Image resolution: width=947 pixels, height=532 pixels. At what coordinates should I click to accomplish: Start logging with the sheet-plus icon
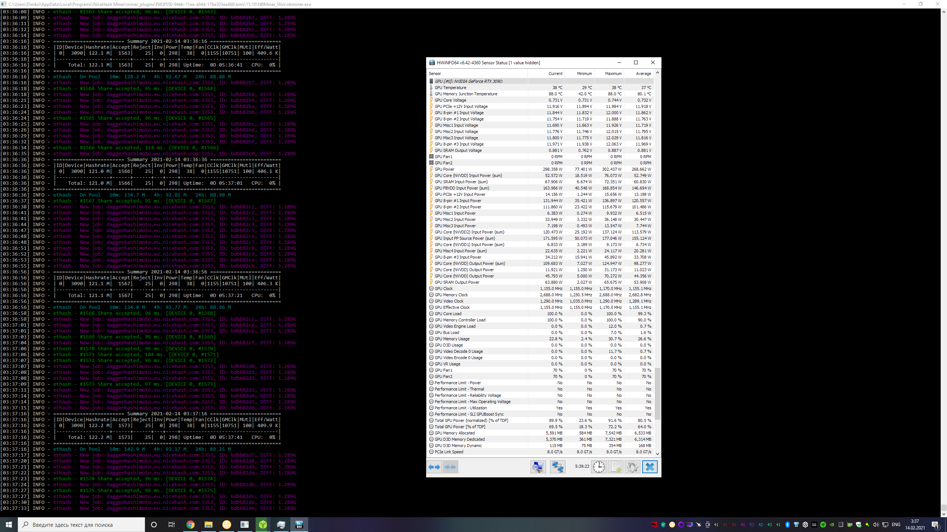(616, 467)
